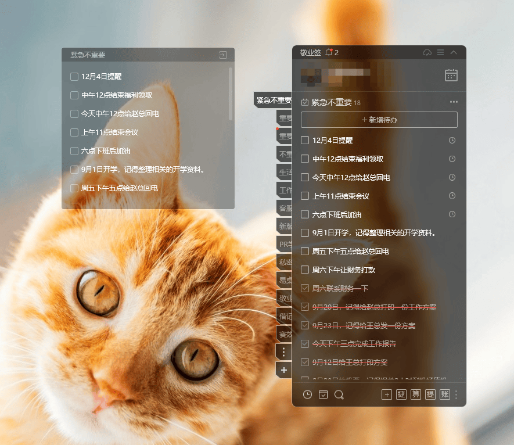Click the floating note scrollbar
Viewport: 514px width, 445px height.
coord(231,94)
